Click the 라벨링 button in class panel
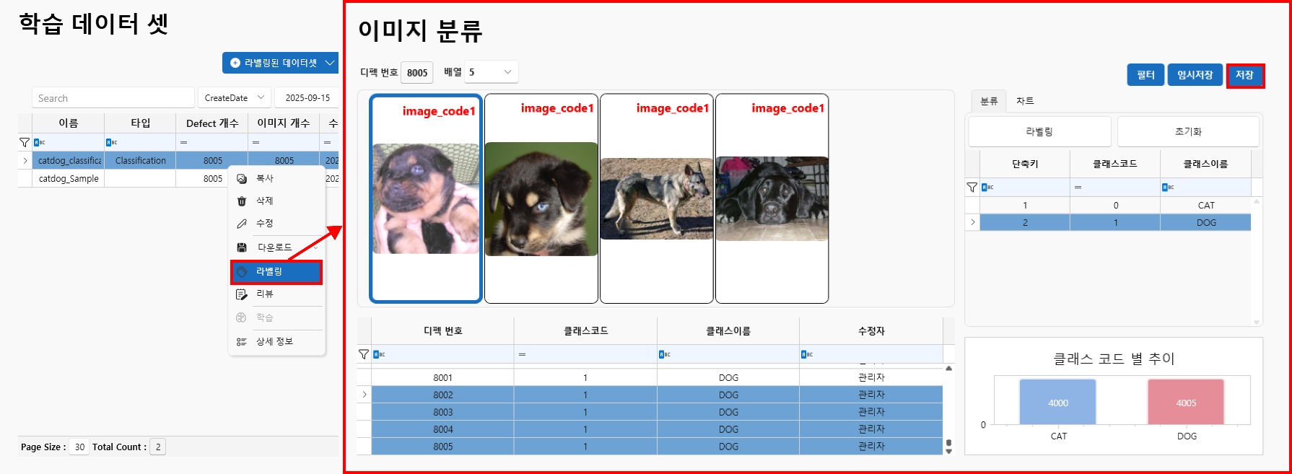Screen dimensions: 1292x474 click(x=1039, y=131)
